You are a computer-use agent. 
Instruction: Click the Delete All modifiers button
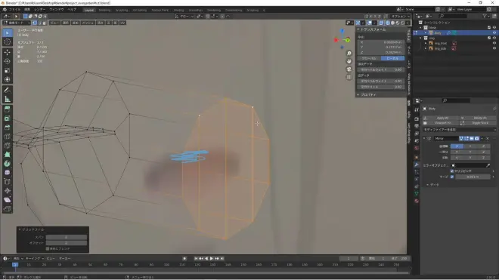[x=480, y=118]
